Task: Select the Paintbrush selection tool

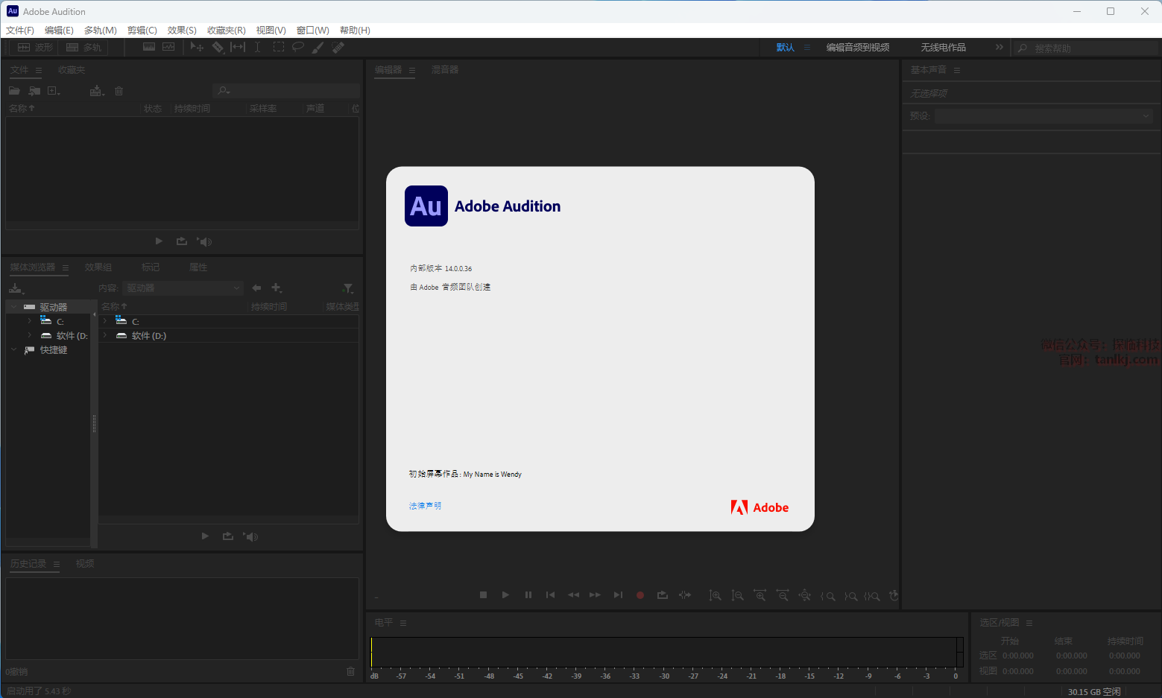Action: point(318,47)
